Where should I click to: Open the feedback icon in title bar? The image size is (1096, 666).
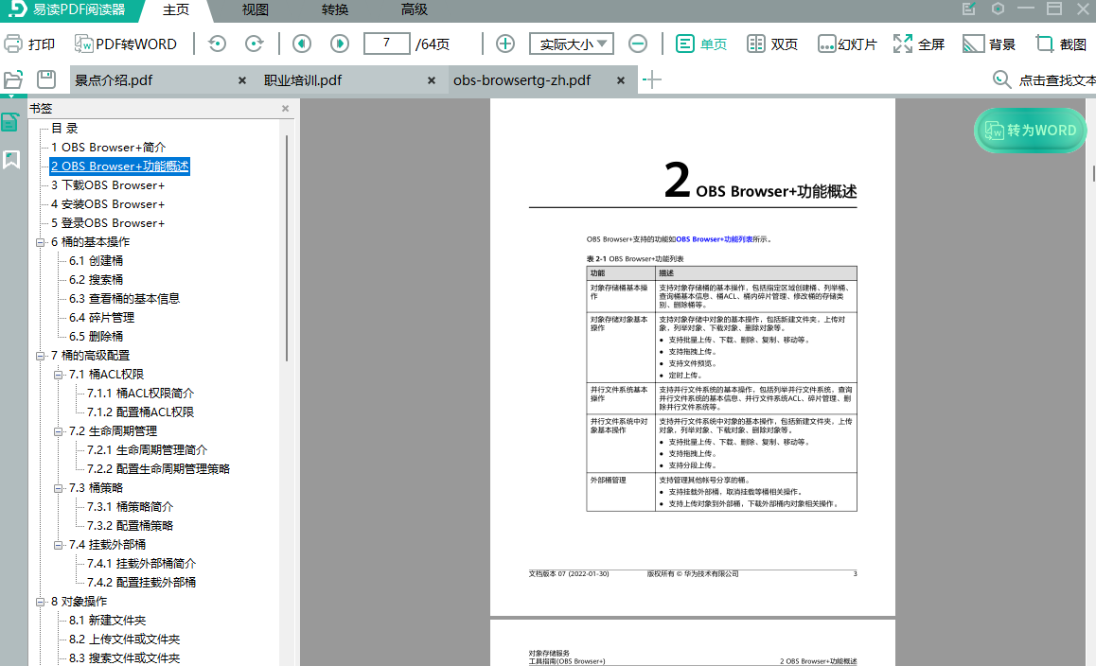point(968,9)
